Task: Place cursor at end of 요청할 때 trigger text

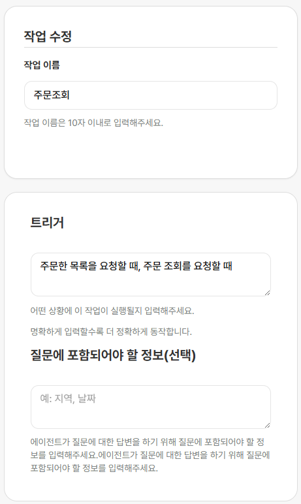Action: pyautogui.click(x=233, y=266)
